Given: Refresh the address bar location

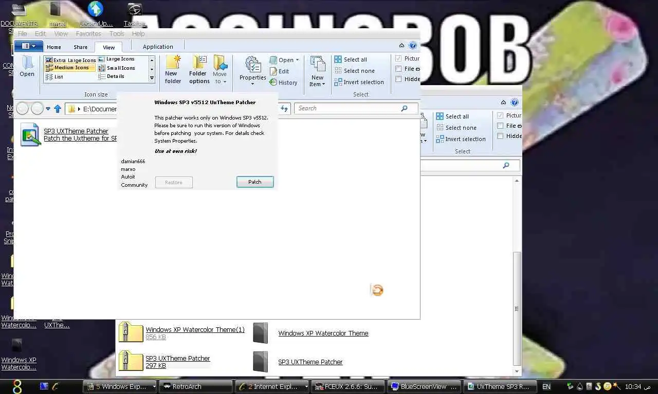Looking at the screenshot, I should pos(285,108).
